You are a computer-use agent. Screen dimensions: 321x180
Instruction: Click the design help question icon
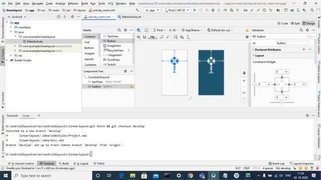[x=247, y=37]
